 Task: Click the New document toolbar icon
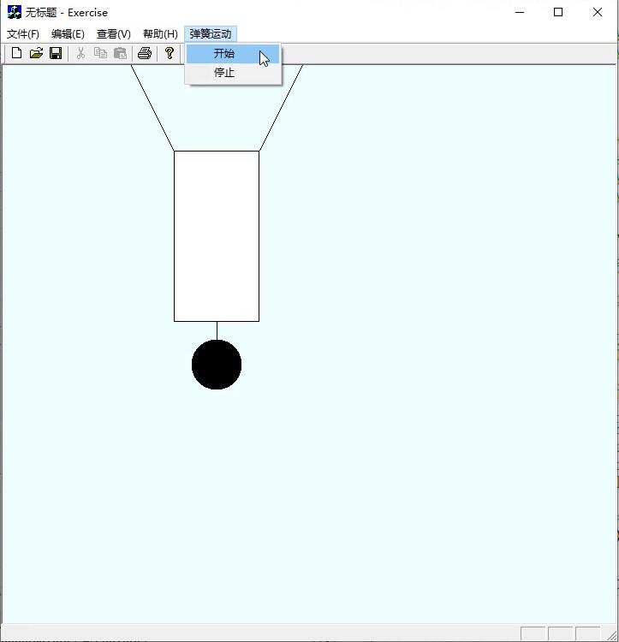pyautogui.click(x=17, y=53)
